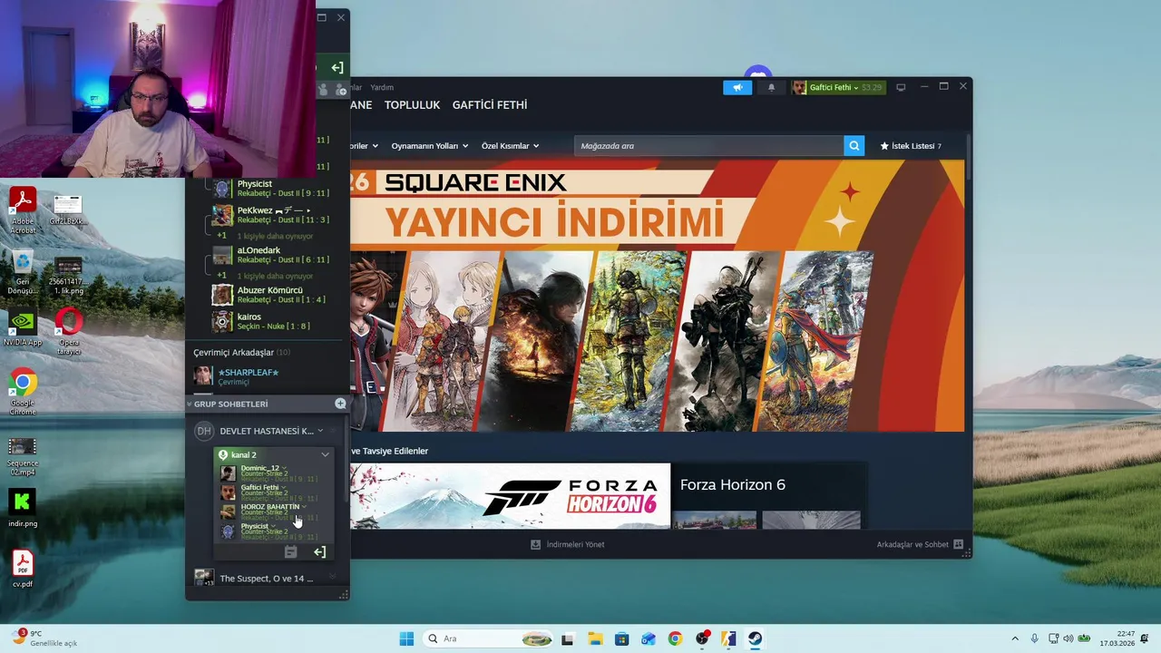Click the volume tray icon
Viewport: 1161px width, 653px height.
coord(1068,638)
